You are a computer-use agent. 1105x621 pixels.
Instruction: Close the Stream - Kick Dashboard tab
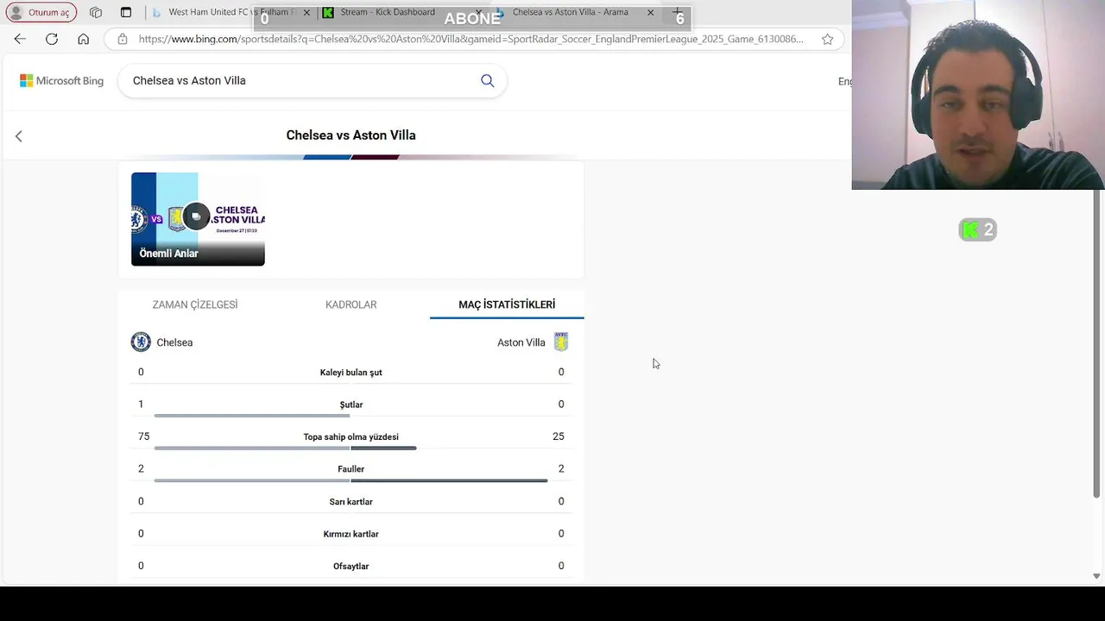478,13
